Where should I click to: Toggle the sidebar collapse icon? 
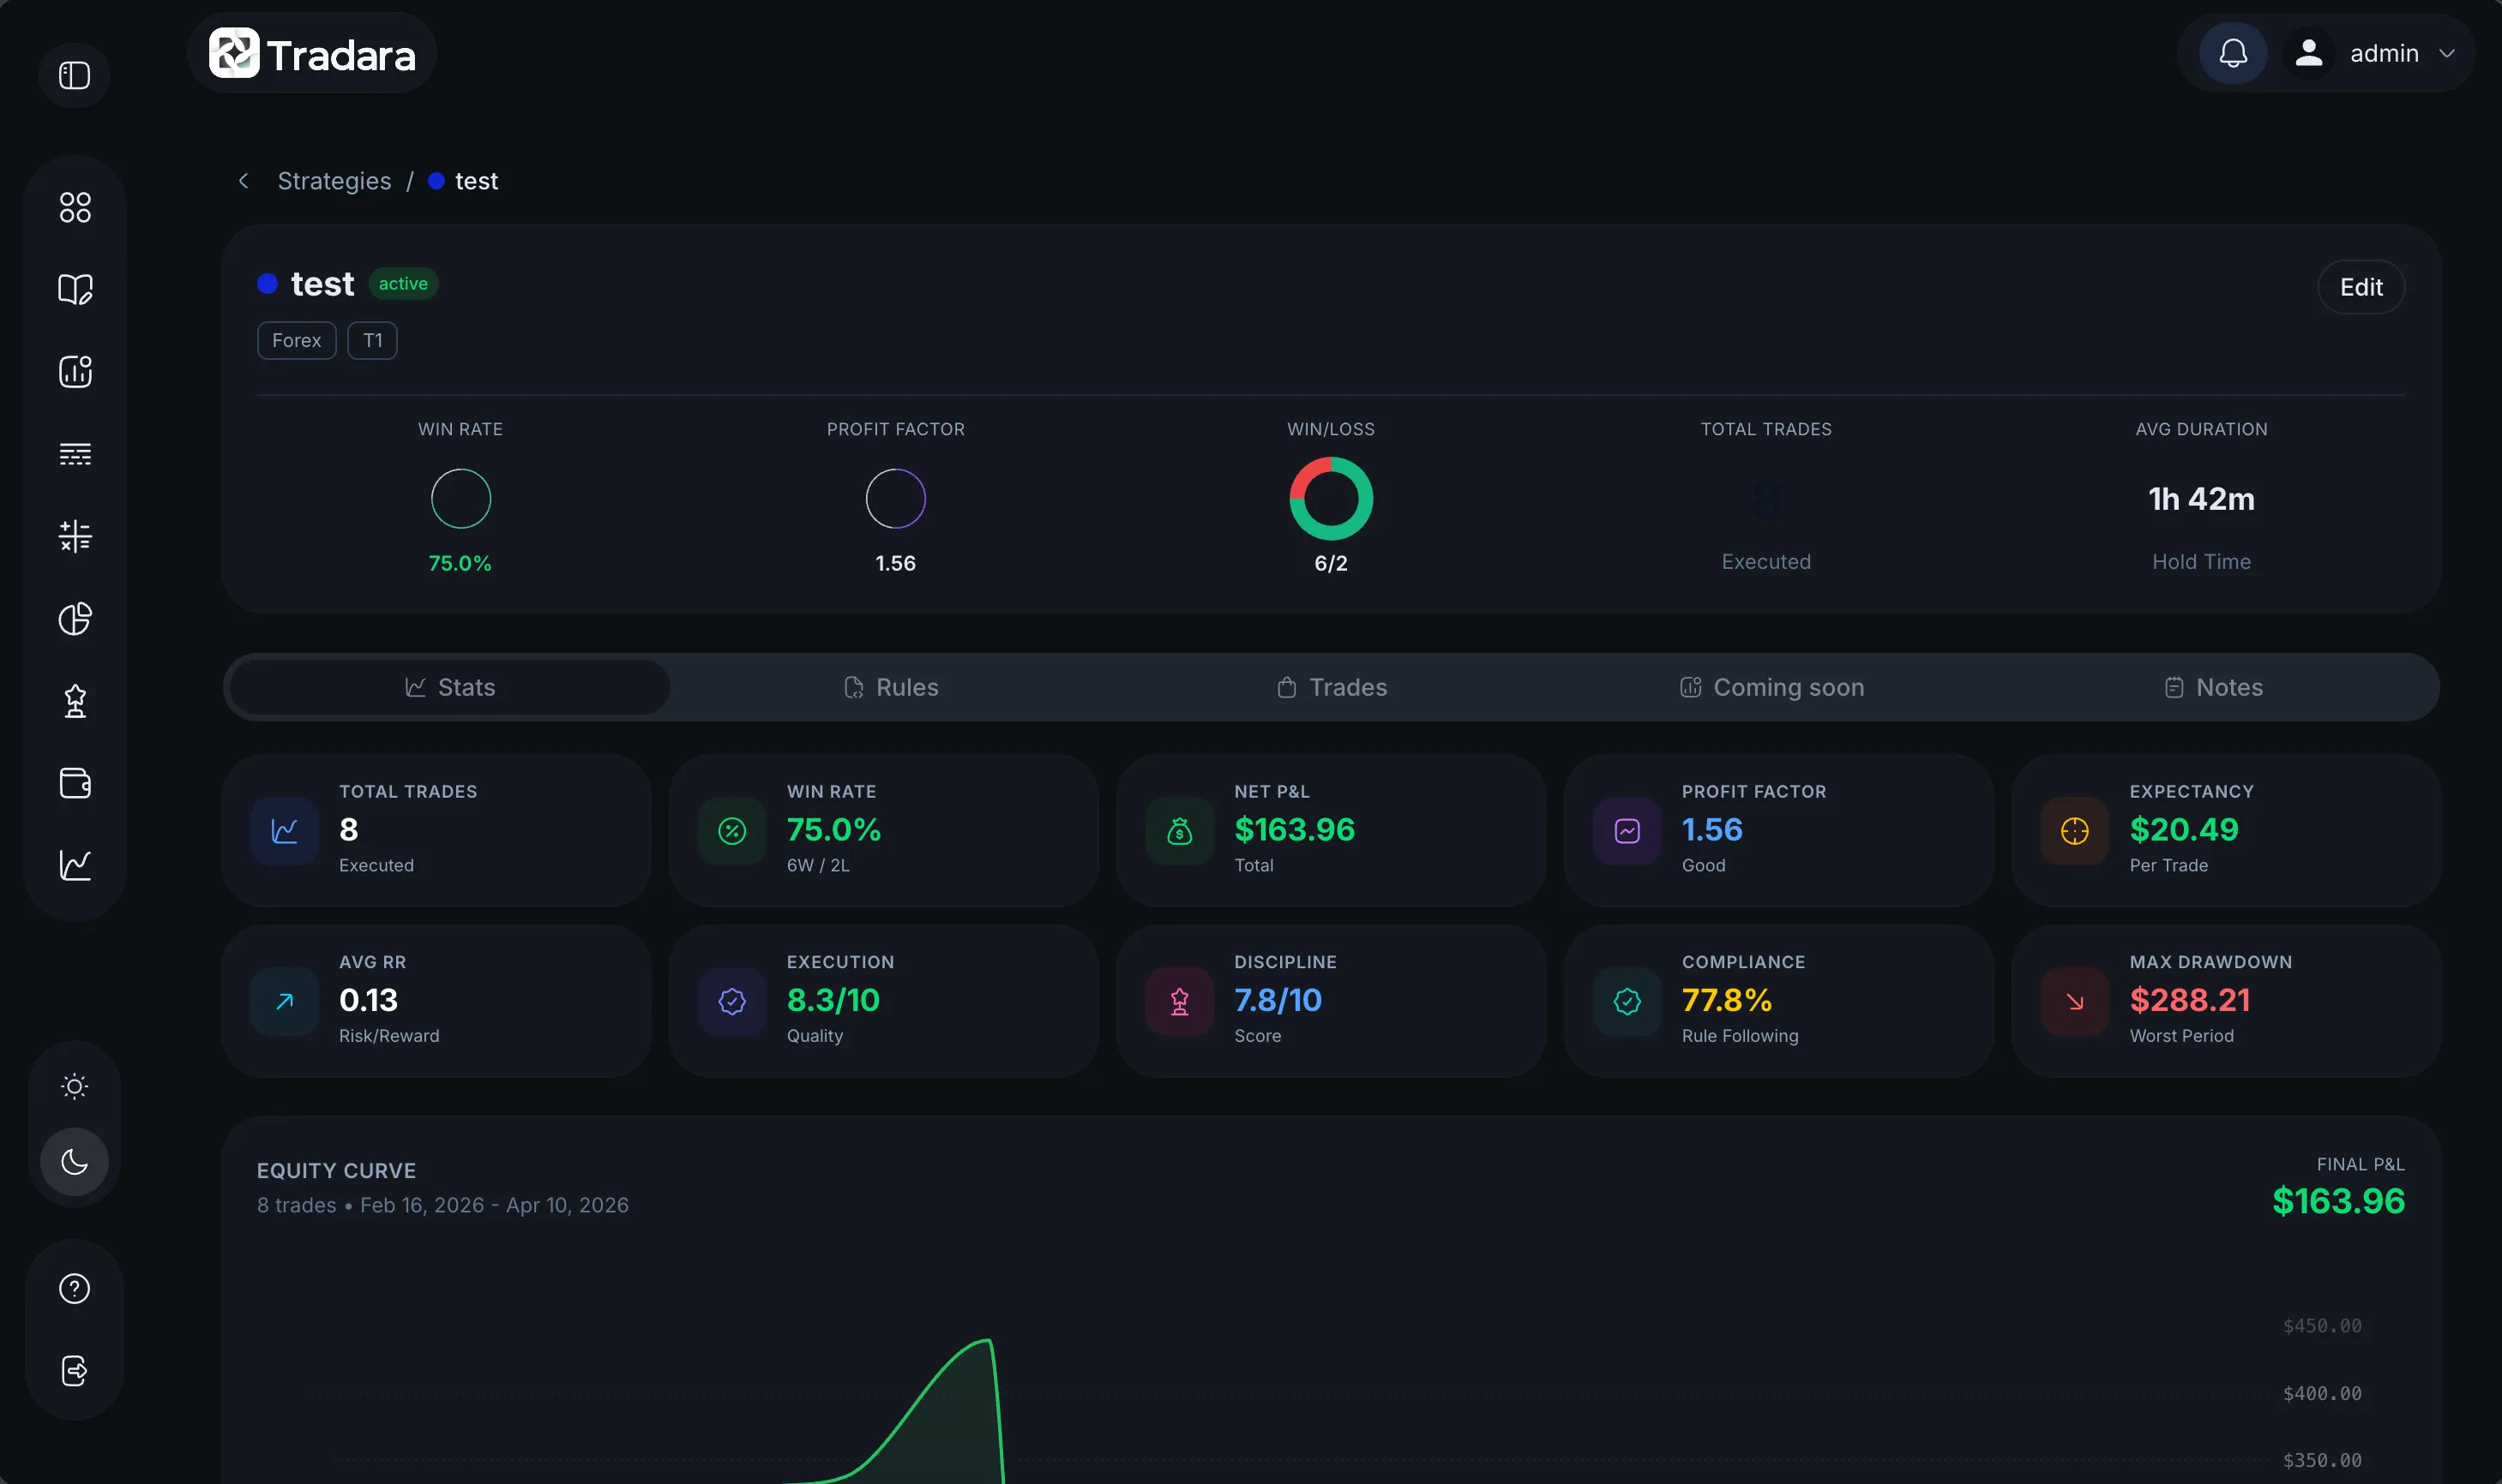click(74, 76)
